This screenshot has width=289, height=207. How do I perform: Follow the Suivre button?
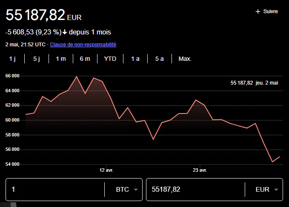[267, 11]
